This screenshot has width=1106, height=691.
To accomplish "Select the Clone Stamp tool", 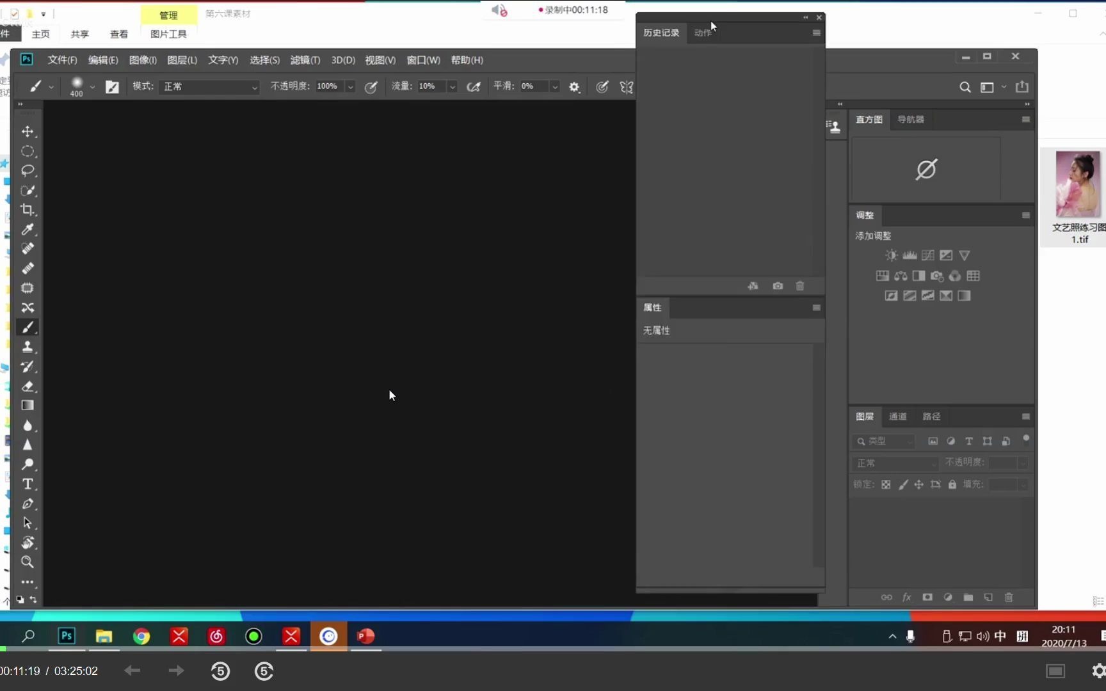I will (28, 347).
